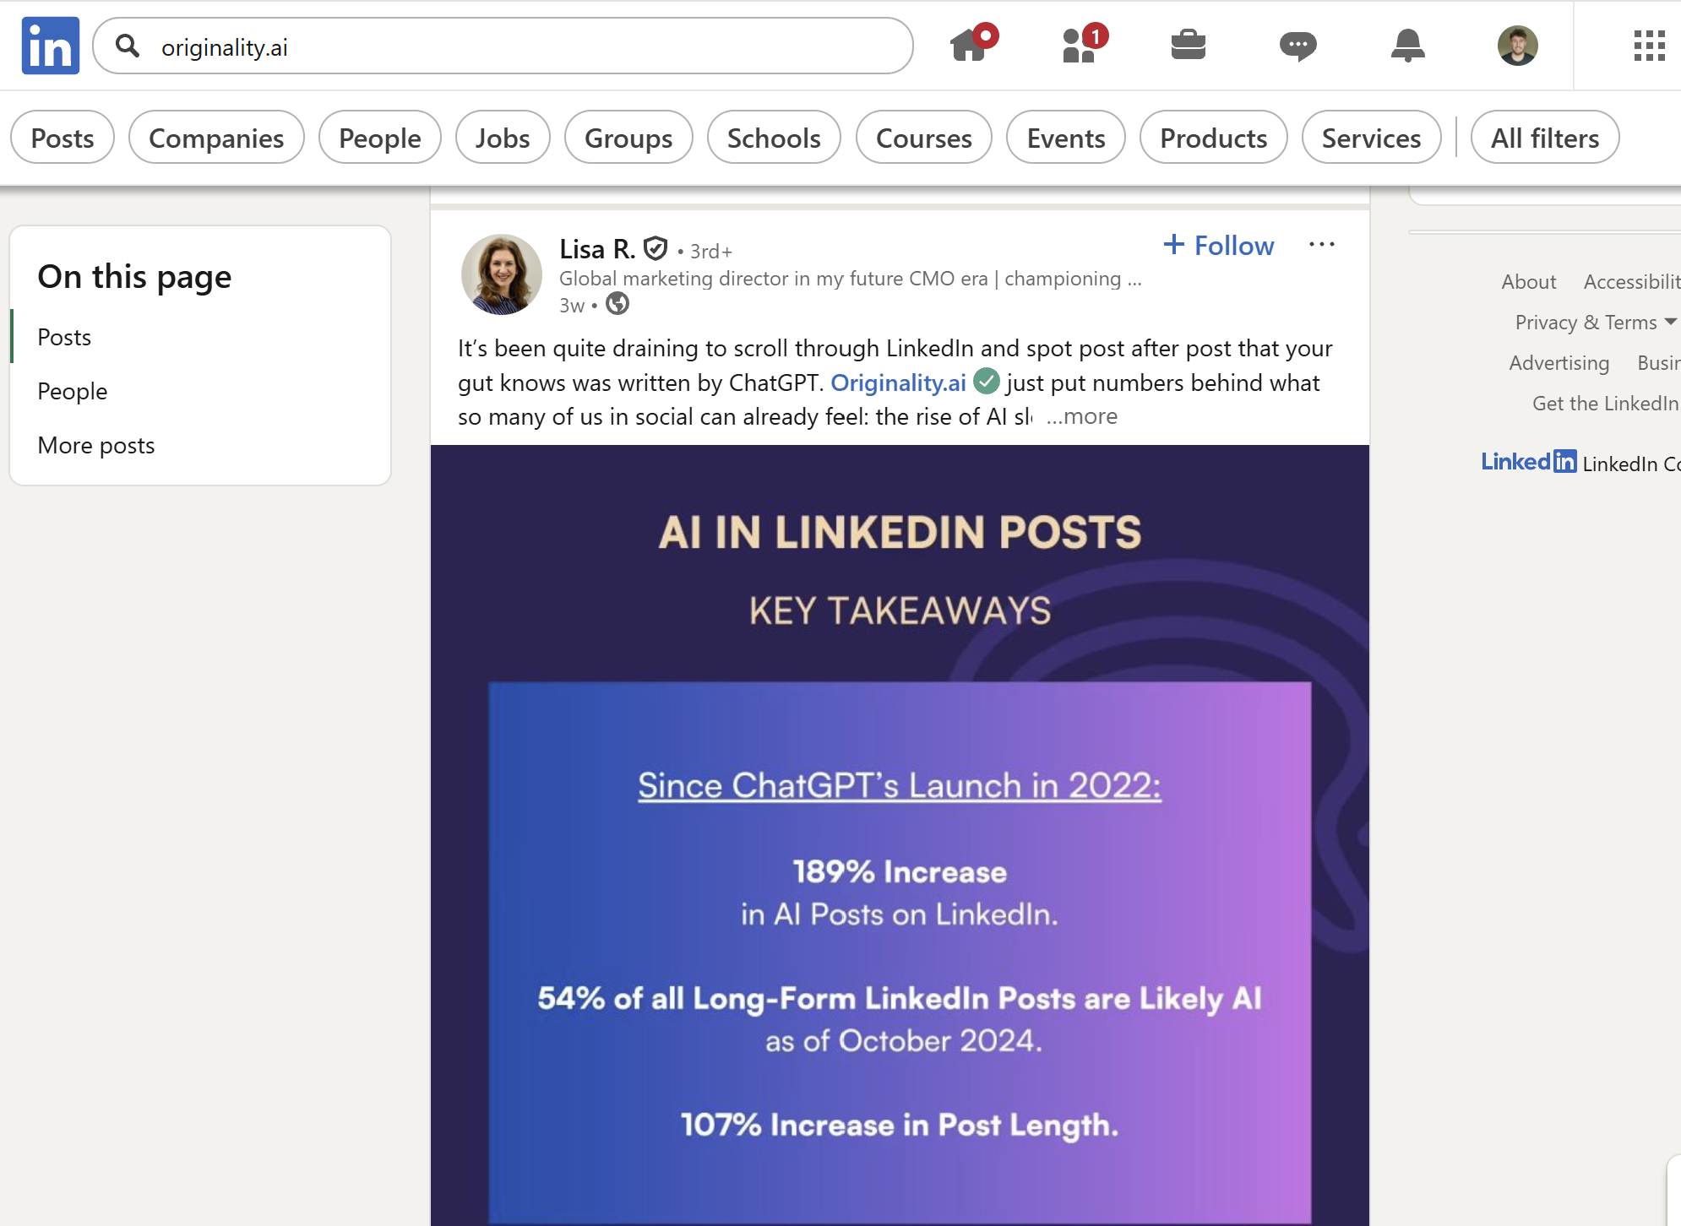Image resolution: width=1681 pixels, height=1226 pixels.
Task: Click the LinkedIn logo icon
Action: (x=51, y=46)
